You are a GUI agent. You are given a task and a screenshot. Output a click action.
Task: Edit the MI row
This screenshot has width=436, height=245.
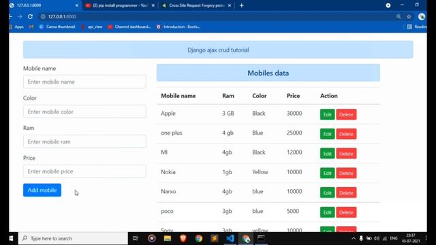(327, 154)
